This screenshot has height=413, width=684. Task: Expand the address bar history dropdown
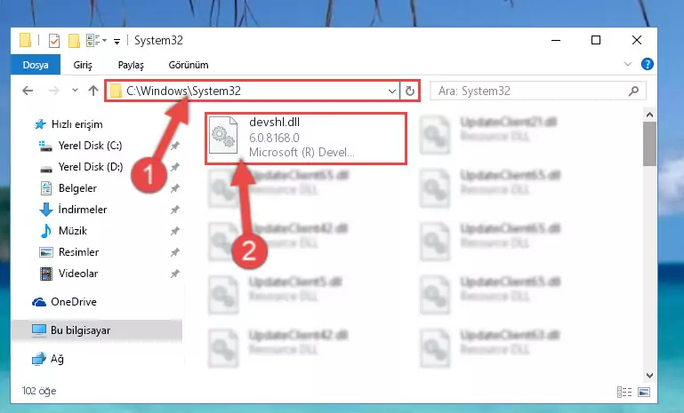tap(391, 91)
